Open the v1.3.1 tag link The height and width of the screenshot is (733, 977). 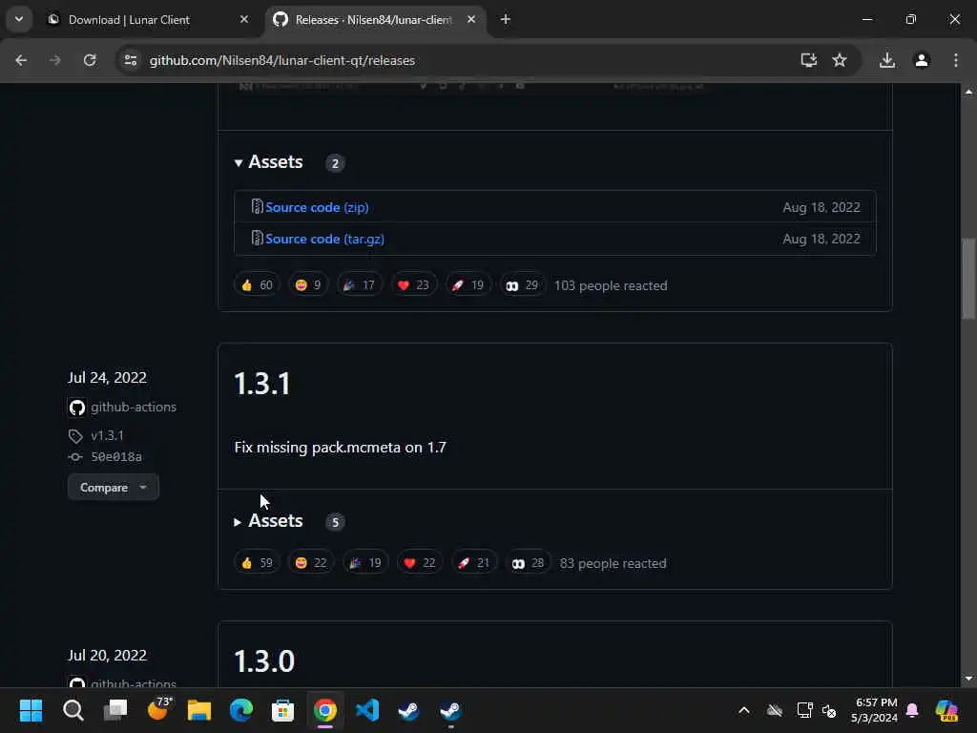(x=107, y=435)
